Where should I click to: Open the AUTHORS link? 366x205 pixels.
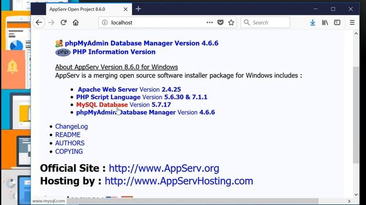tap(70, 143)
